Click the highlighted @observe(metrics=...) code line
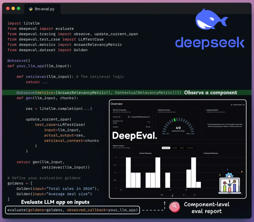The width and height of the screenshot is (254, 222). [x=99, y=92]
